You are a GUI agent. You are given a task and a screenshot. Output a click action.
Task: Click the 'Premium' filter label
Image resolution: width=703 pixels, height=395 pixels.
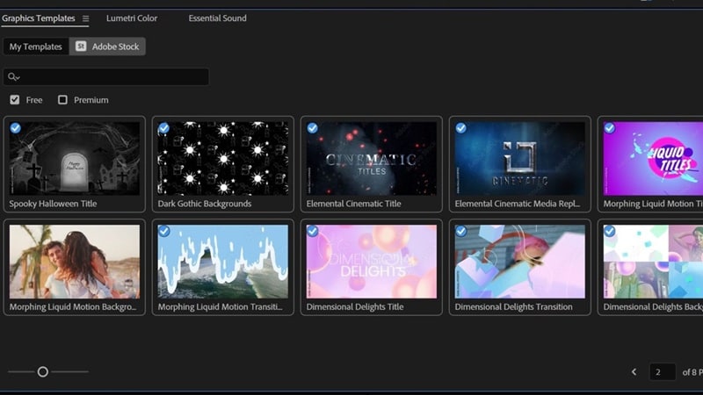(91, 100)
